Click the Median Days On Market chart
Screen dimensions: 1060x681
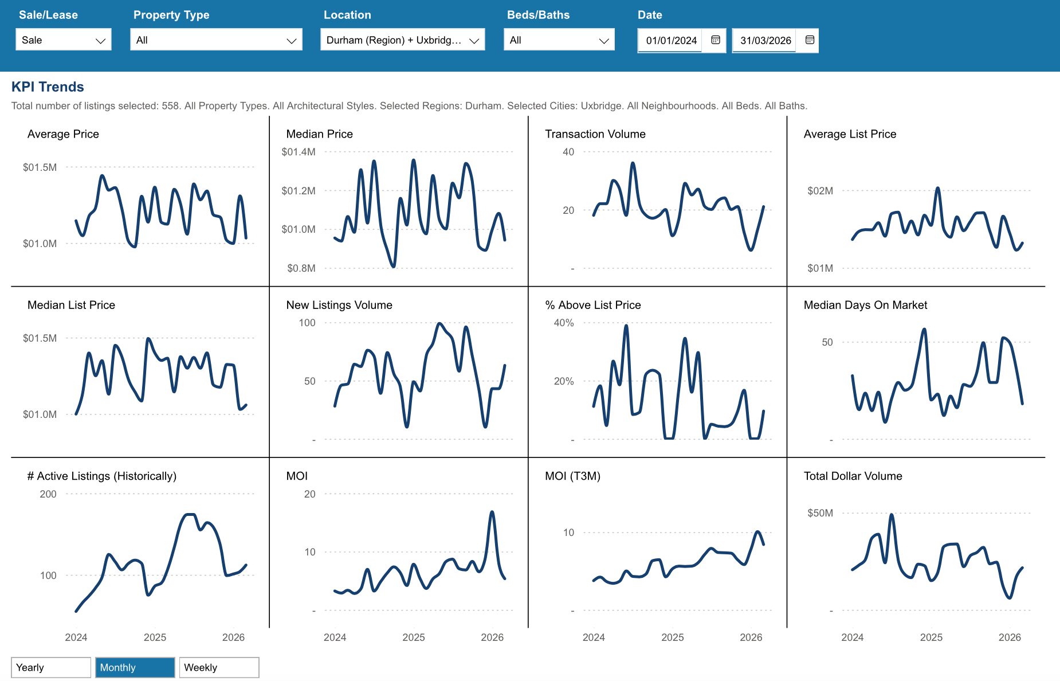(x=937, y=378)
